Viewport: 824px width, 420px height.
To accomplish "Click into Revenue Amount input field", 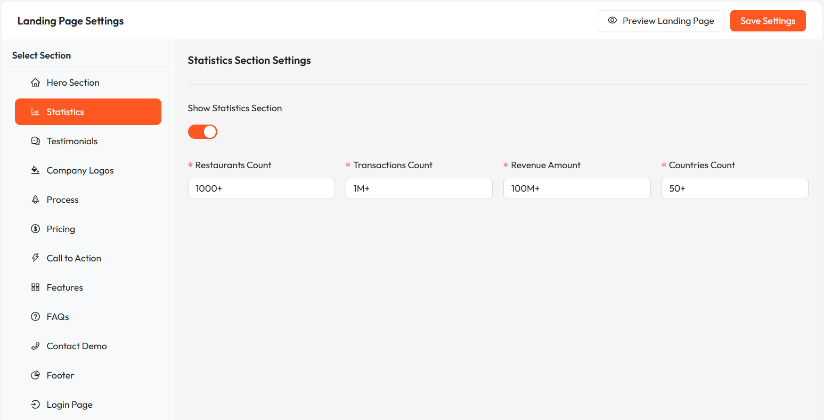I will [x=577, y=188].
